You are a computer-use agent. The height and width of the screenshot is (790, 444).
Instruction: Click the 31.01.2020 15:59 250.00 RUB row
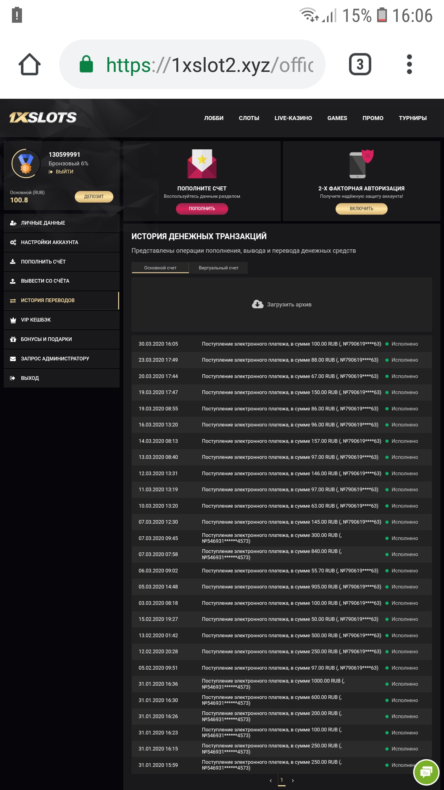pos(282,765)
